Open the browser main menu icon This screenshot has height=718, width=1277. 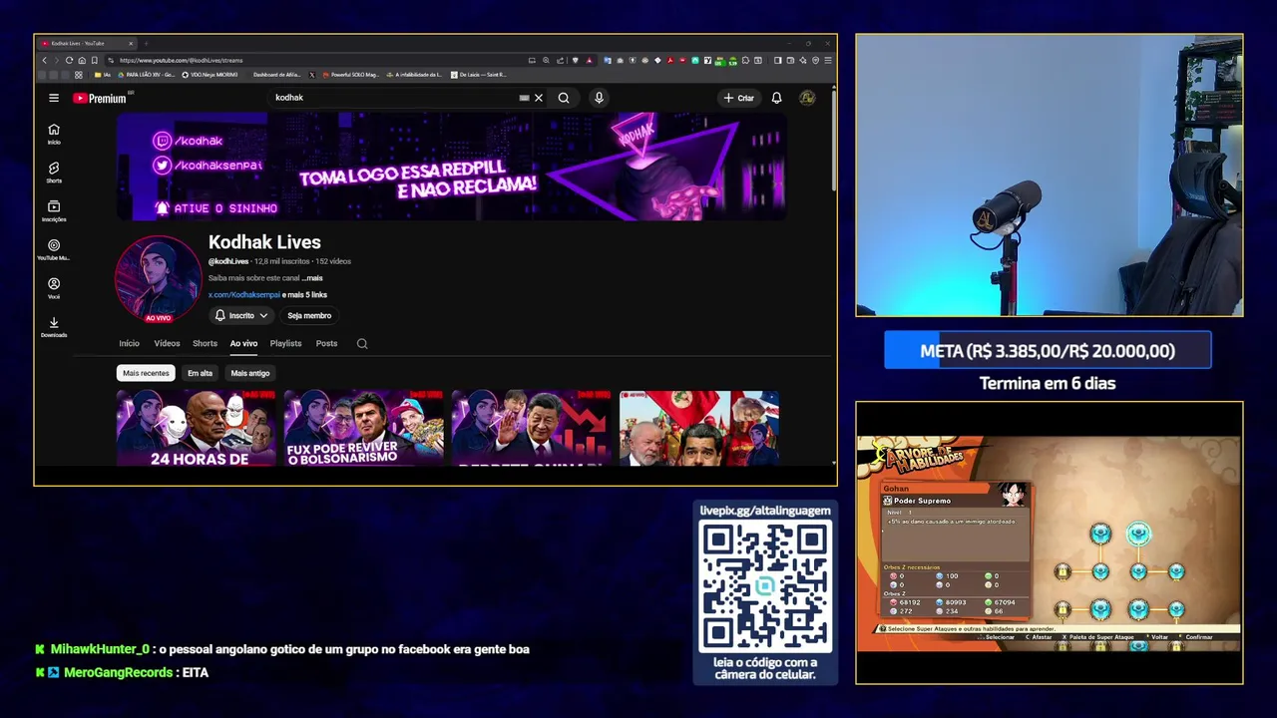coord(828,60)
